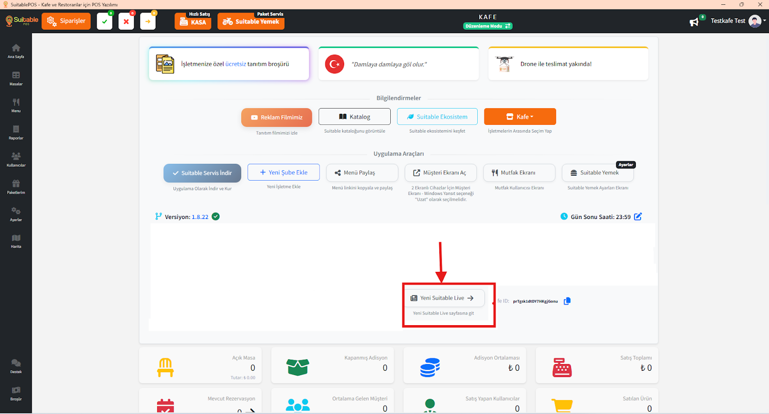The image size is (769, 414).
Task: Open Broşür in the sidebar
Action: pos(16,394)
